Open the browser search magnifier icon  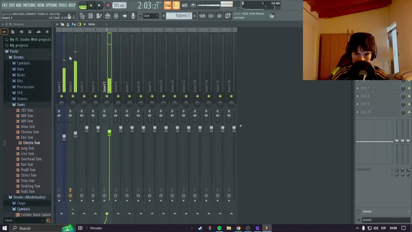48,221
